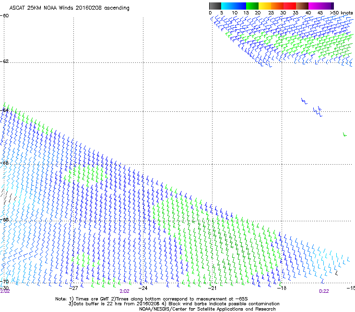Screen dimensions: 355x312
Task: Click the -60 latitude axis label
Action: click(5, 16)
